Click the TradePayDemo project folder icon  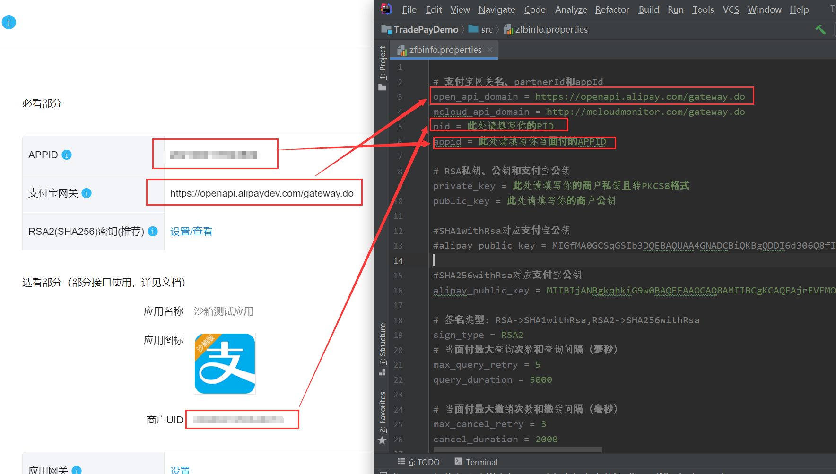(386, 29)
